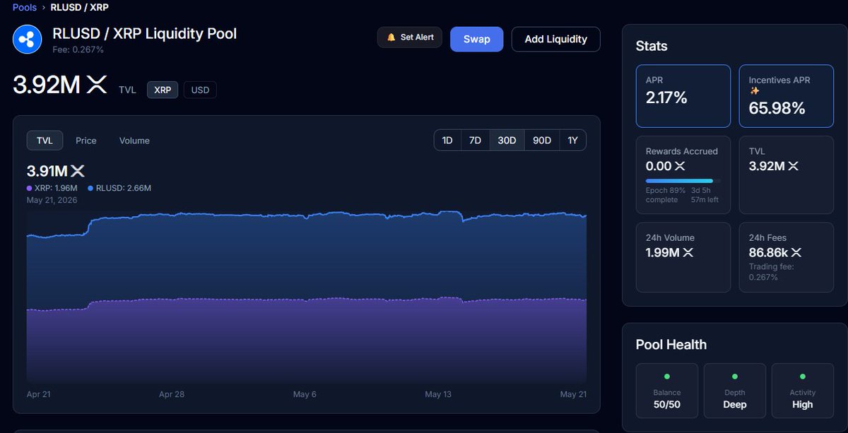Click the Stats panel heading
This screenshot has width=848, height=433.
pos(652,46)
